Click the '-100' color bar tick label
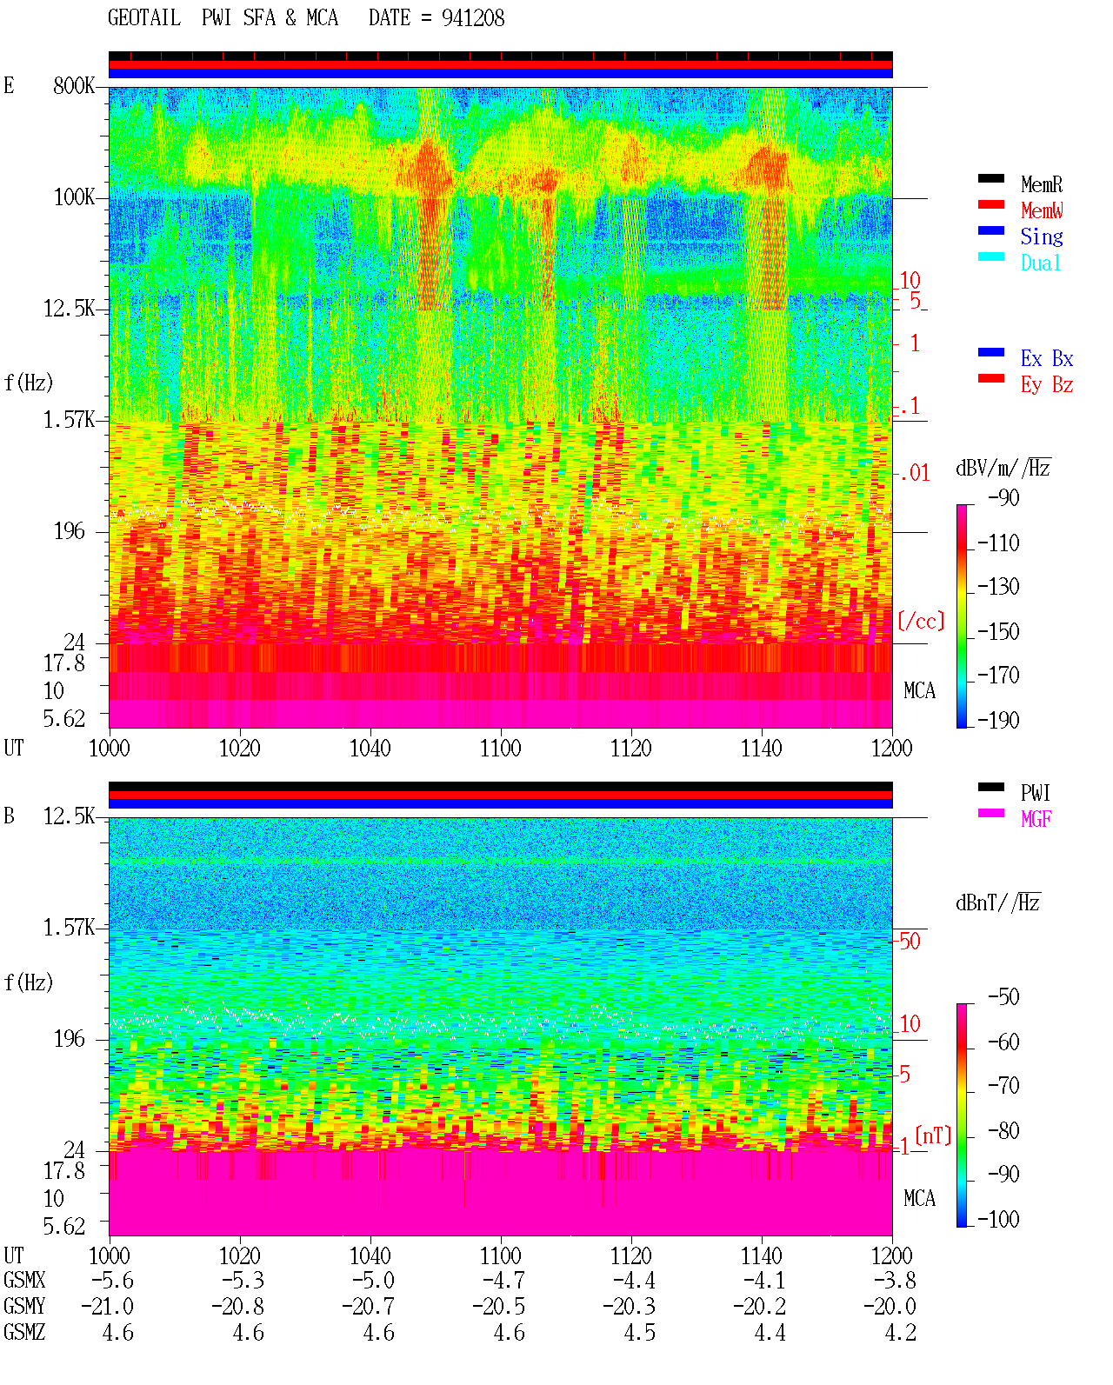Screen dimensions: 1113x1385 coord(998,1219)
